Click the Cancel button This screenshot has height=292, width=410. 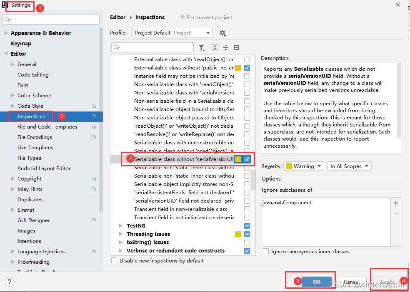[x=351, y=282]
